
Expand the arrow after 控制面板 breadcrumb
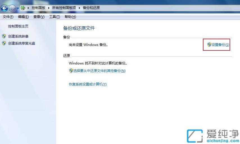coord(49,8)
